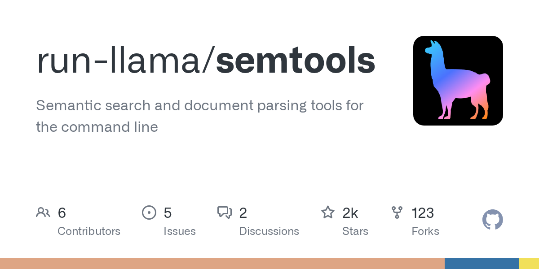Screen dimensions: 539x269
Task: Click the Contributors people icon
Action: click(43, 213)
